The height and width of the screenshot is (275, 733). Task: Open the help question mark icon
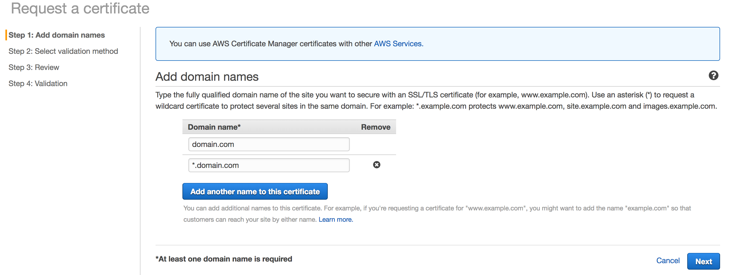pyautogui.click(x=713, y=75)
